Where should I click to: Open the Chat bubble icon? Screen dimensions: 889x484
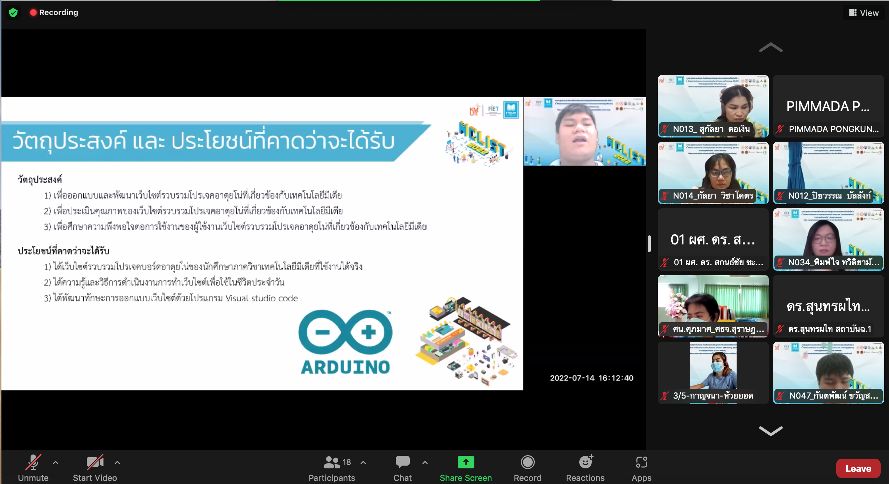[402, 462]
